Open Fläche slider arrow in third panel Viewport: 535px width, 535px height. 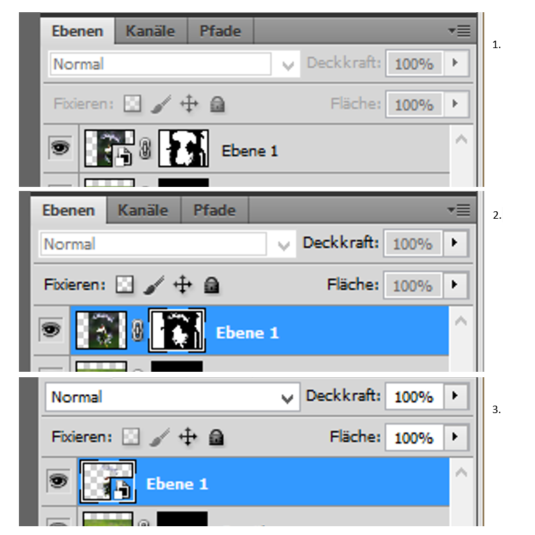point(455,437)
